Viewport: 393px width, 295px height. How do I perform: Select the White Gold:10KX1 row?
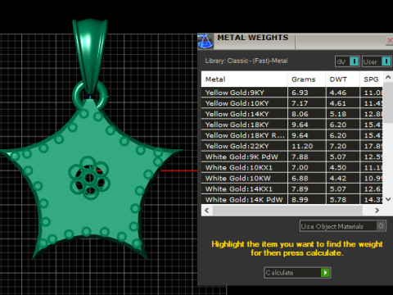click(x=292, y=167)
